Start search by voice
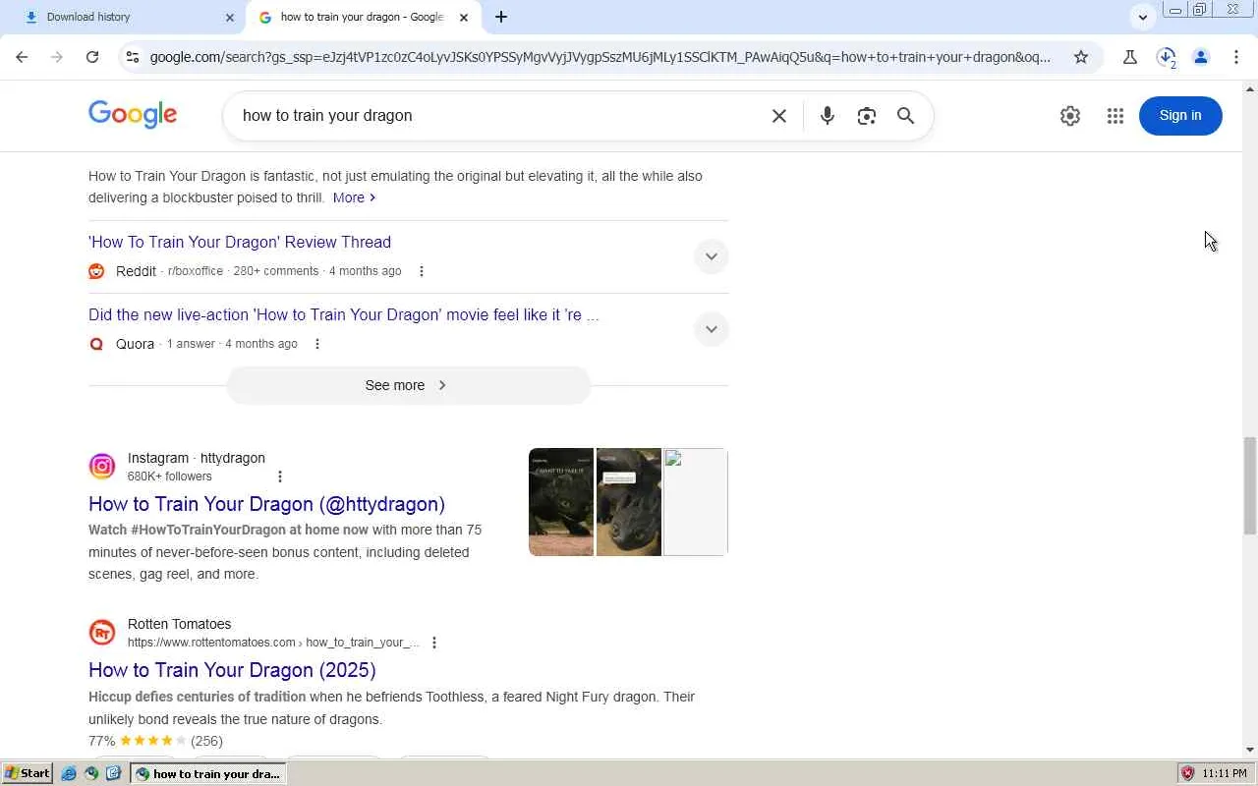Screen dimensions: 1258x786 pyautogui.click(x=828, y=116)
